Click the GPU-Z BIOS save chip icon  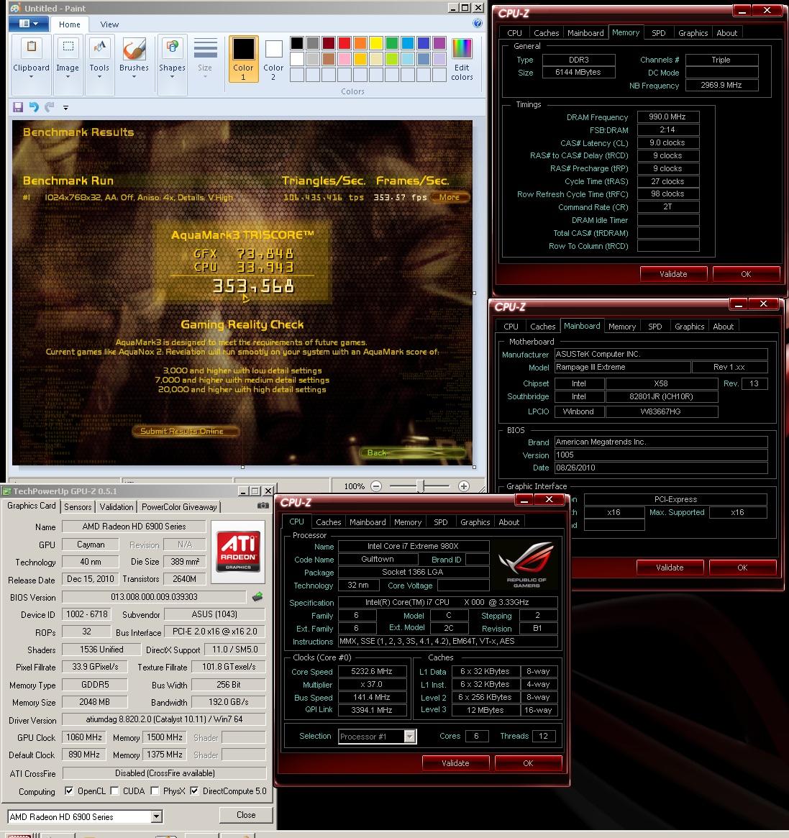[x=257, y=596]
